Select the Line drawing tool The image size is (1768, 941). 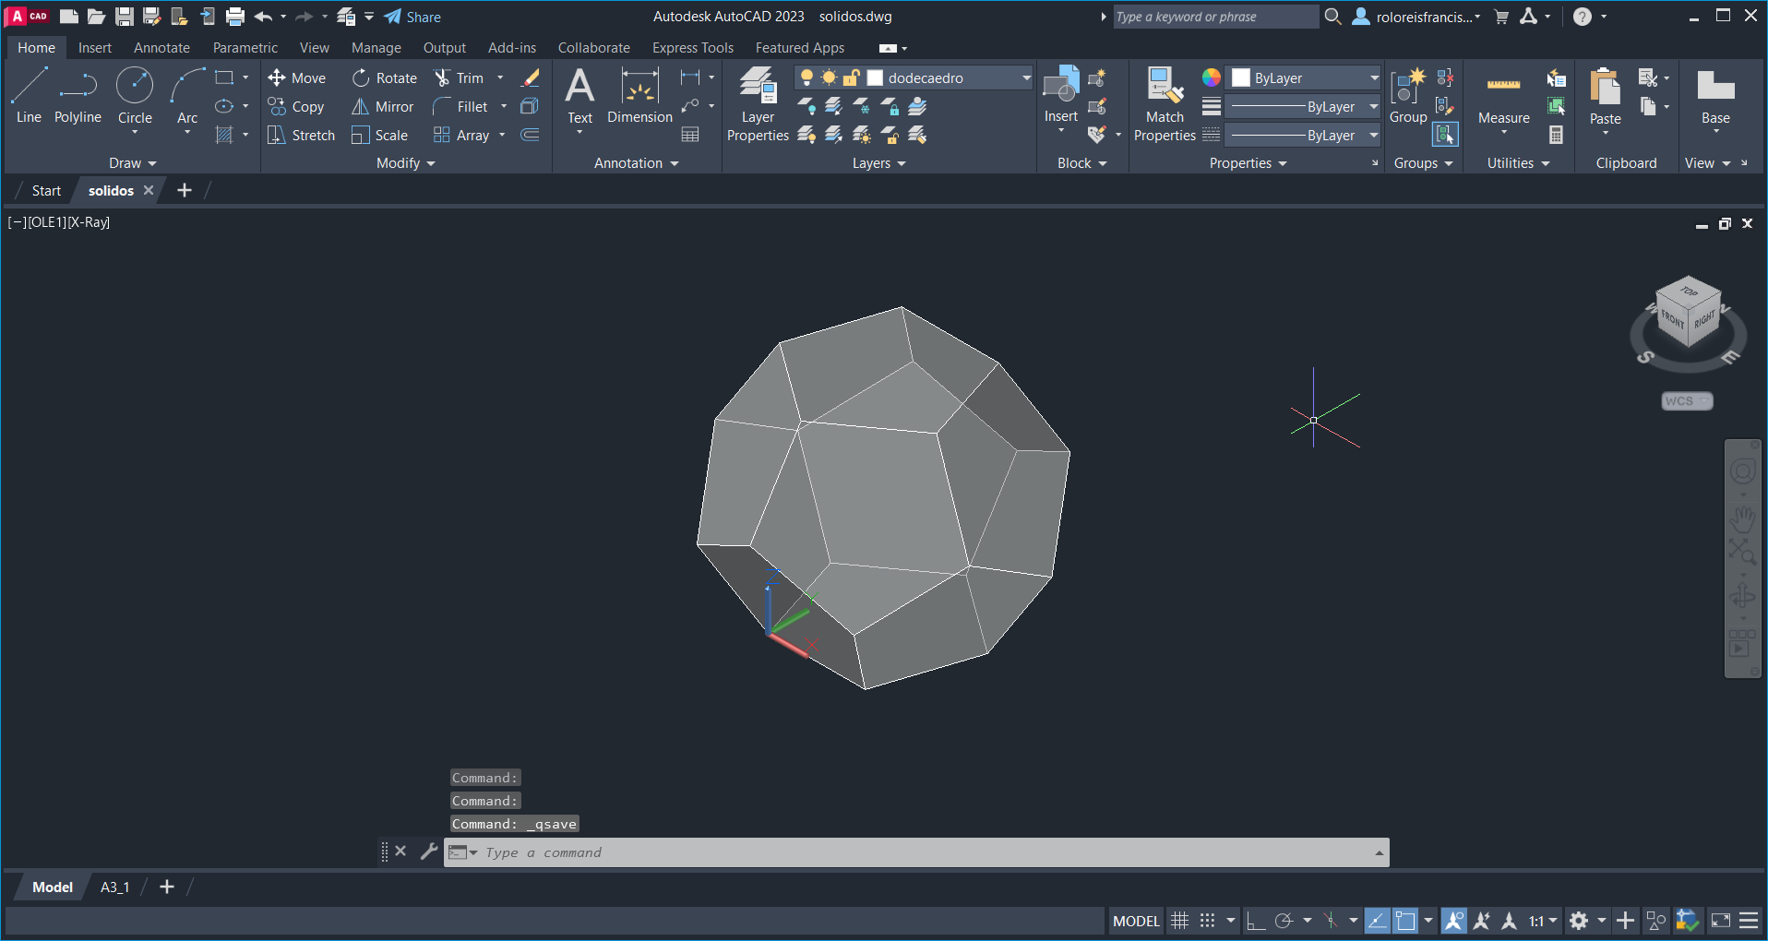pyautogui.click(x=29, y=95)
